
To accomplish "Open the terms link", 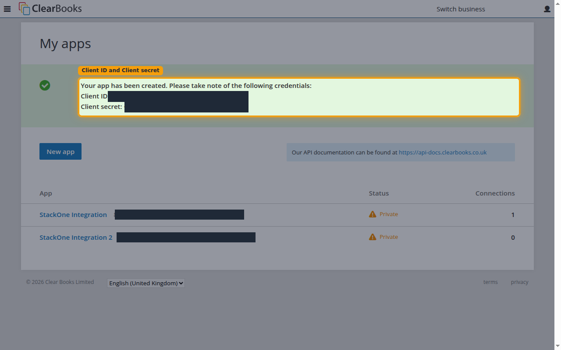I will click(x=490, y=282).
